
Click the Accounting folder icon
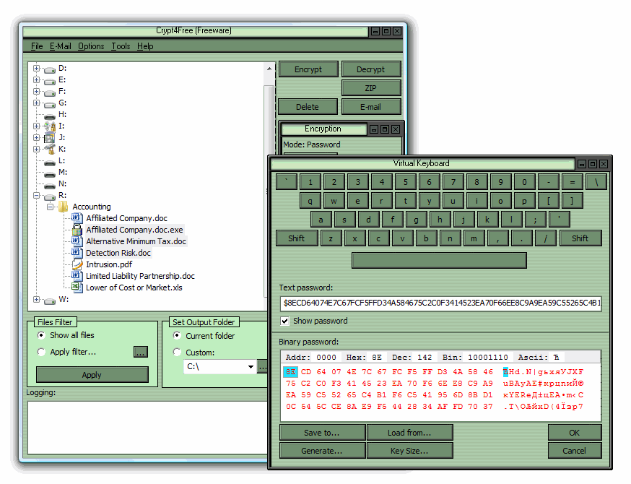64,207
